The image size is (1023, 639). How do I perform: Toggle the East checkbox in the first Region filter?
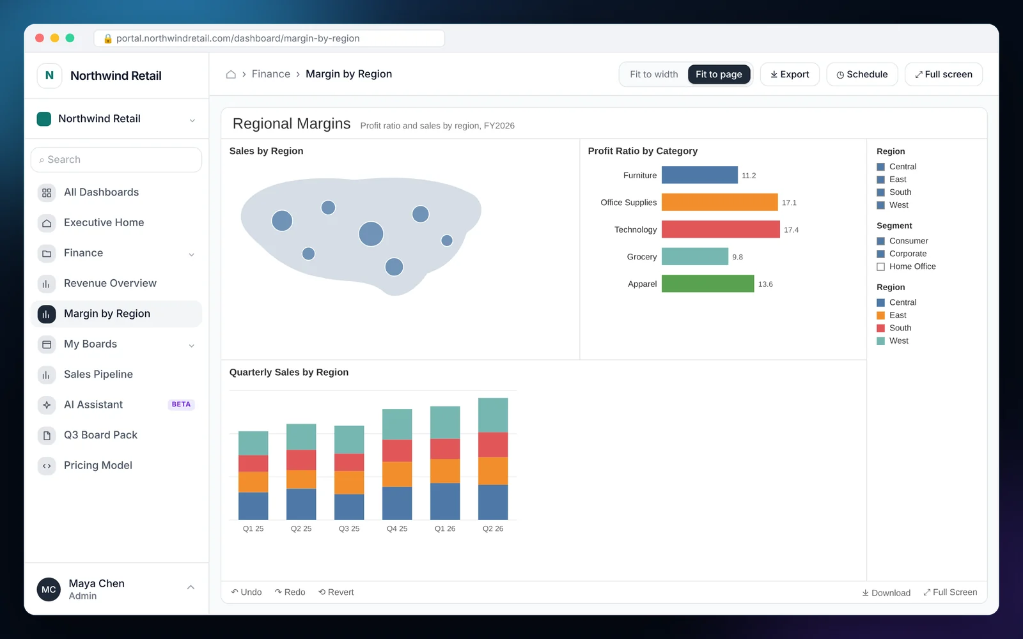880,180
